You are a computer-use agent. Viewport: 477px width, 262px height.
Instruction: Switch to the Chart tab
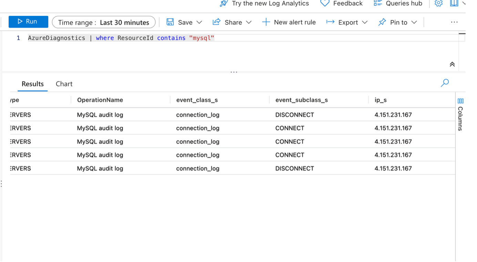(x=64, y=84)
